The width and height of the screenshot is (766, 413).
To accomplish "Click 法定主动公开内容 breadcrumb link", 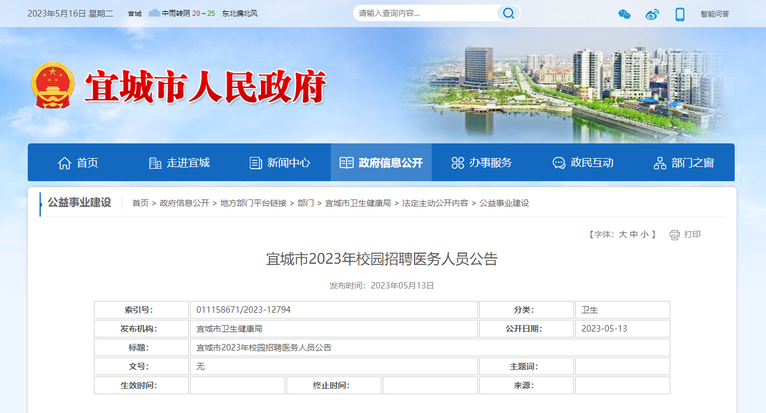I will (435, 203).
